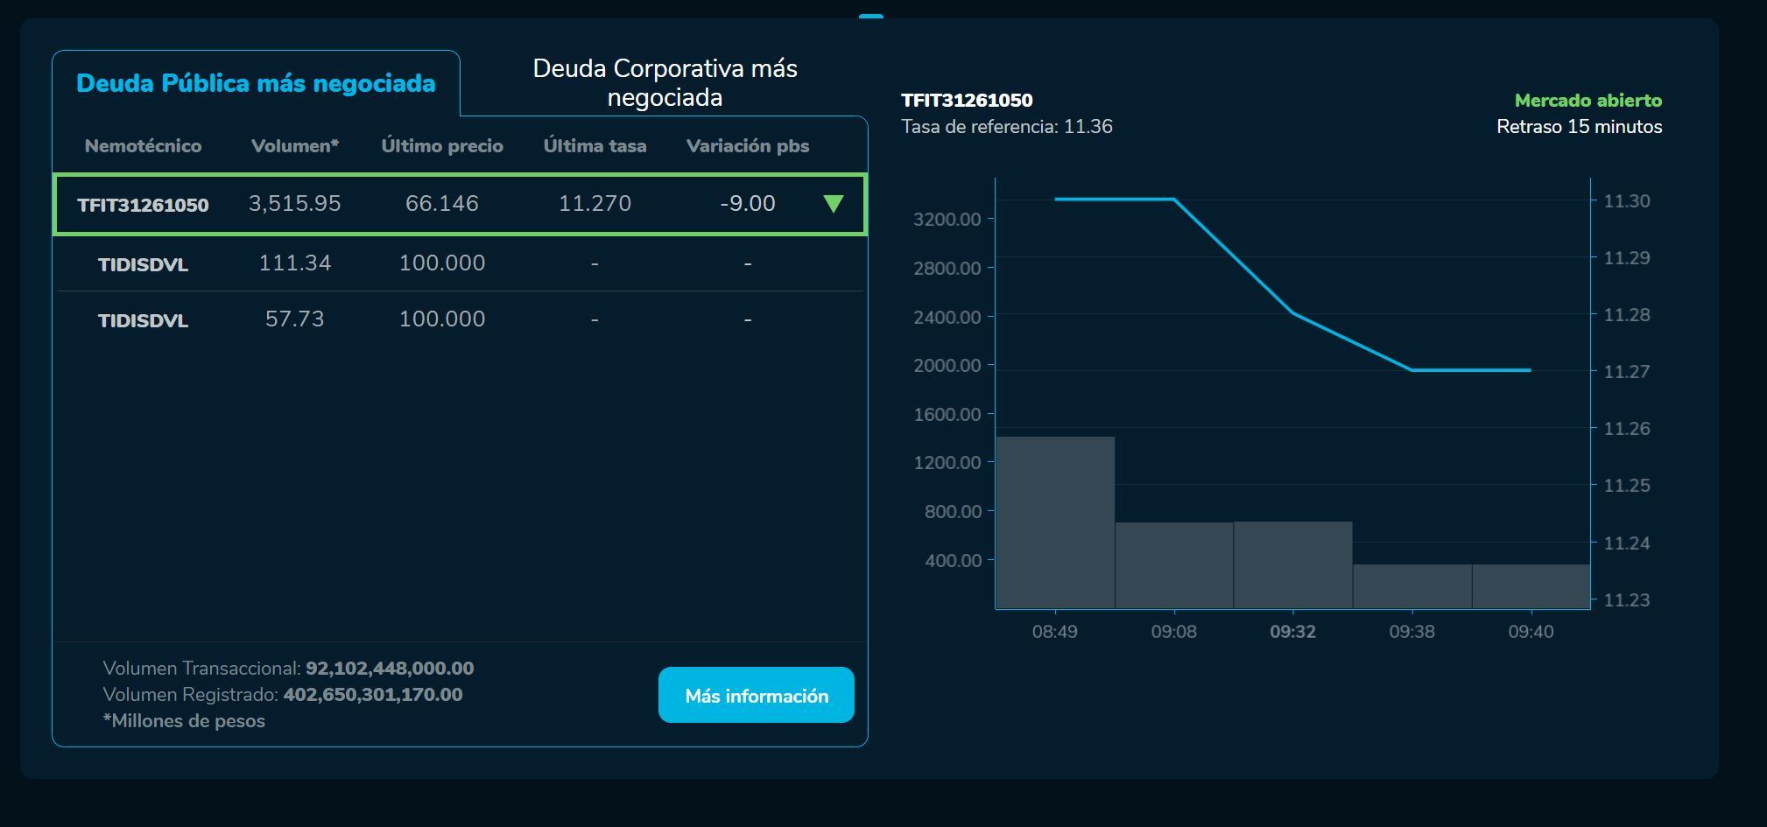1767x827 pixels.
Task: Switch to Deuda Pública más negociada tab
Action: click(x=256, y=83)
